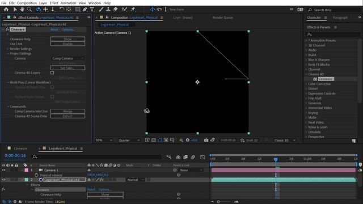Expand the Render Settings group
363x204 pixels.
tap(8, 49)
